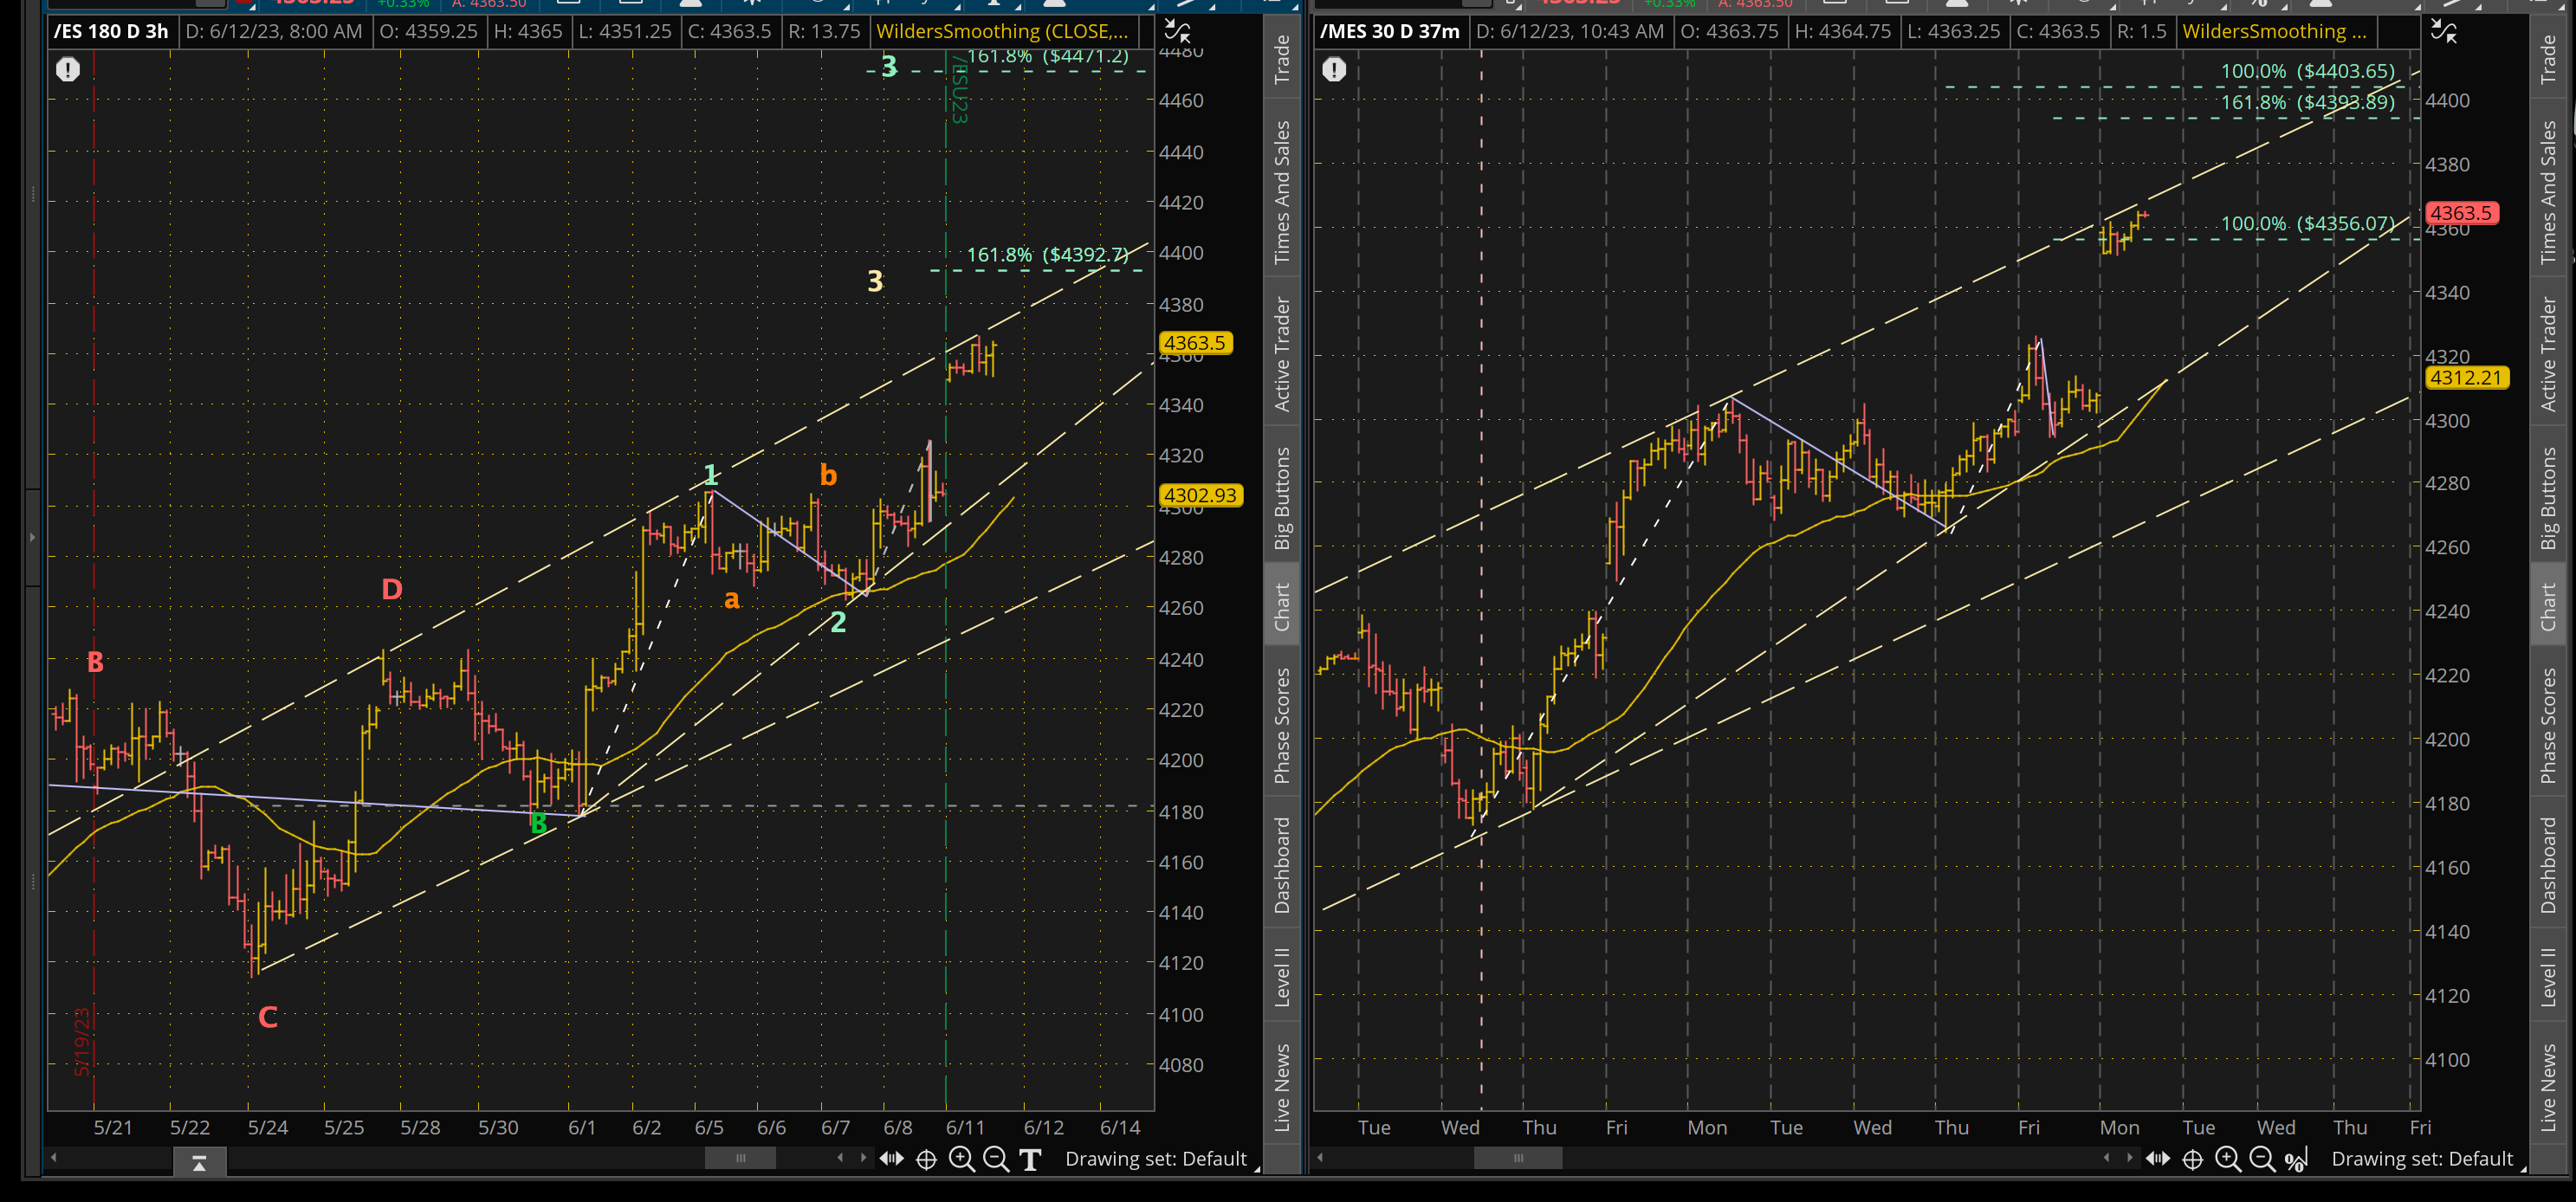Nudge the /ES chart left with the small left arrow

coord(840,1158)
